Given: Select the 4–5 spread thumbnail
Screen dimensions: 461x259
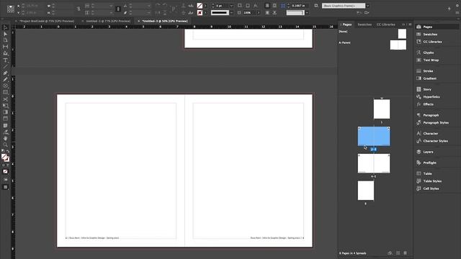Looking at the screenshot, I should click(374, 163).
